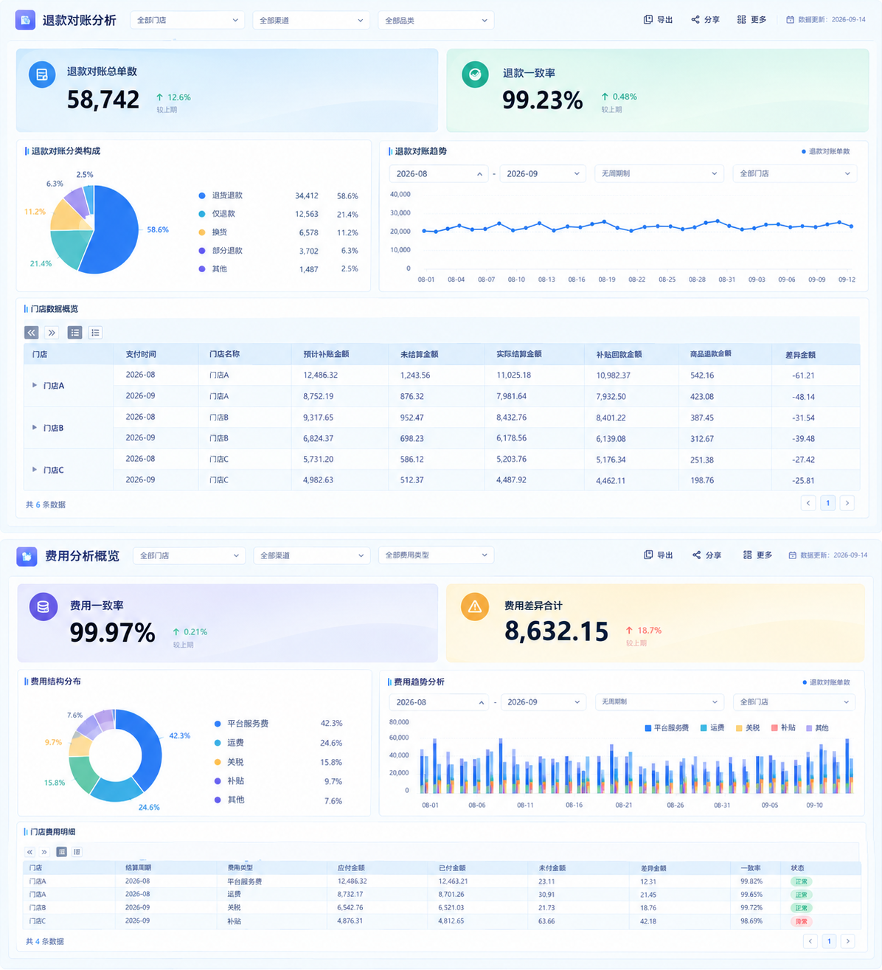Viewport: 882px width, 970px height.
Task: Go to previous page in 门店数据概览 pagination
Action: [x=808, y=503]
